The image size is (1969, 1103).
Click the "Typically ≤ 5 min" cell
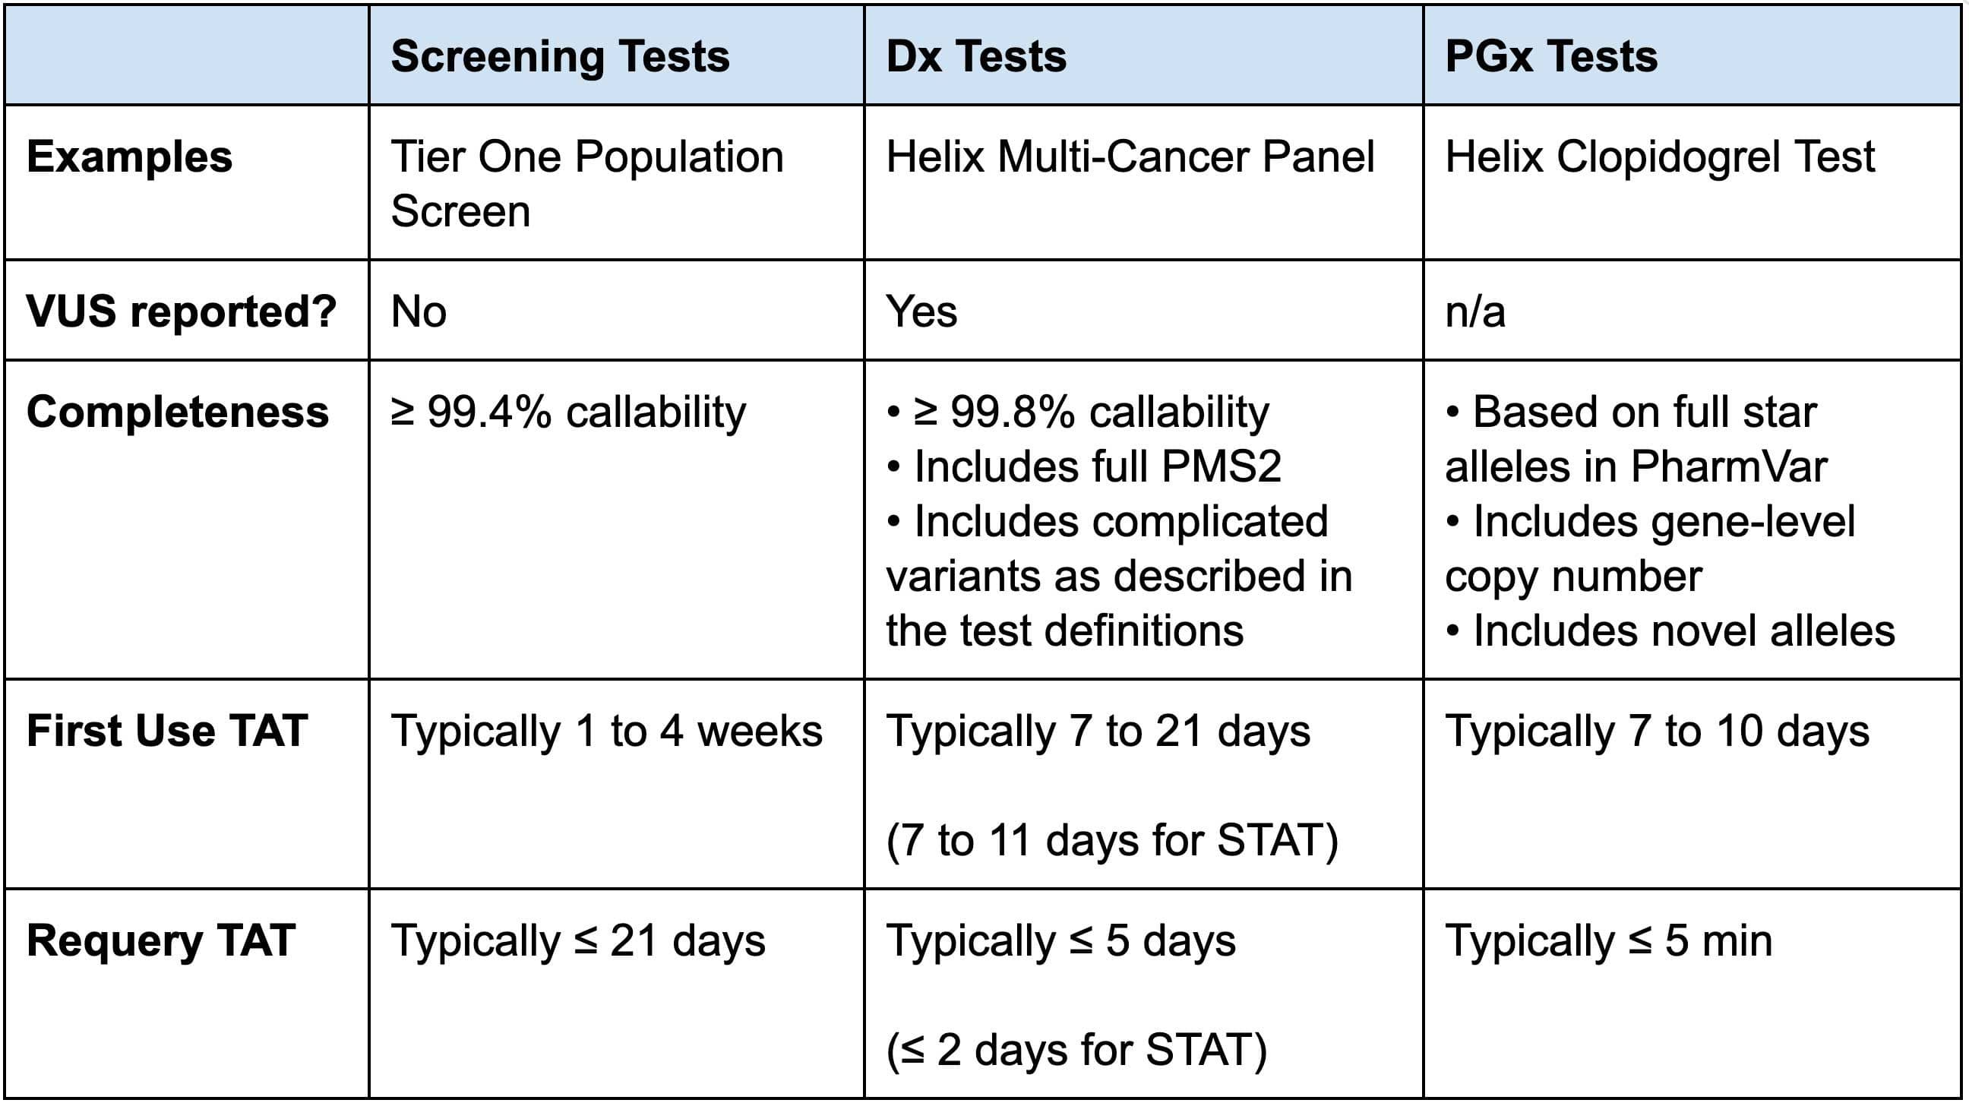pos(1608,940)
